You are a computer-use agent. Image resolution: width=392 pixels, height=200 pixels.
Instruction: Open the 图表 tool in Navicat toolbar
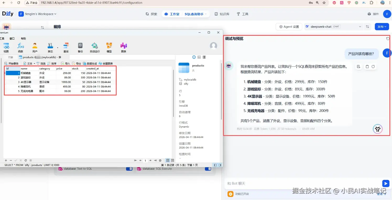(123, 48)
